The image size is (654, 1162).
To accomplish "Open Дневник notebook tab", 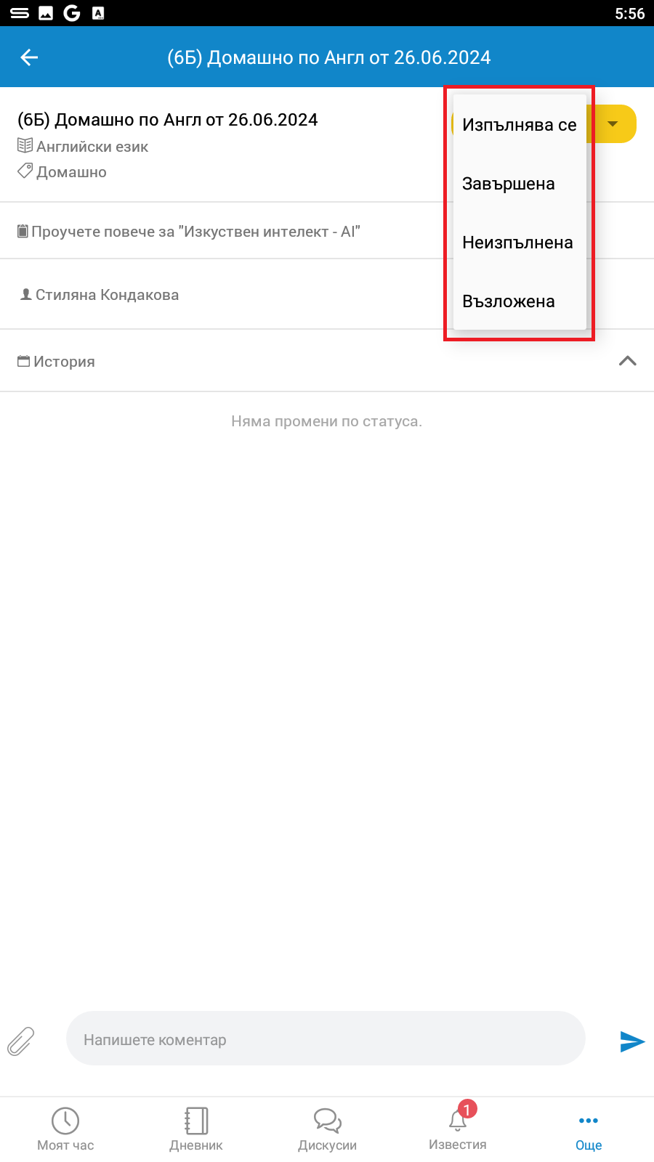I will 196,1129.
